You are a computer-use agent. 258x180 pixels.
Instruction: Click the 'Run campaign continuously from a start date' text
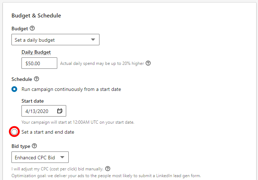click(x=71, y=89)
